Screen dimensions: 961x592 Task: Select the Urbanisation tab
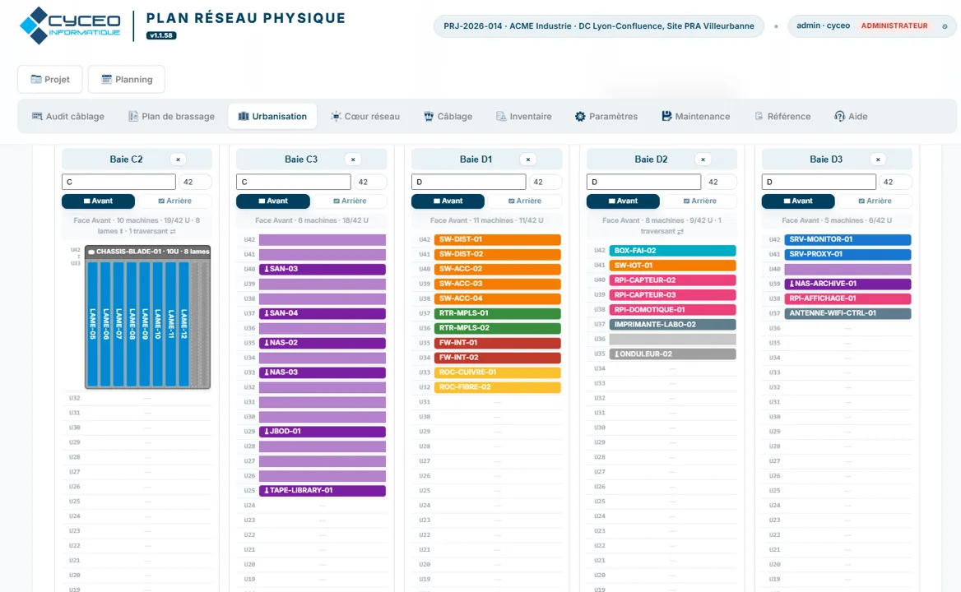[272, 116]
